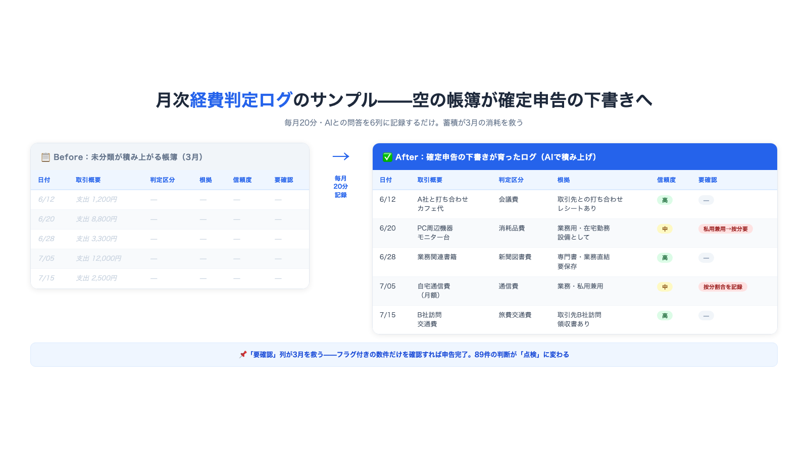Click the 新聞図書費 category cell
This screenshot has width=808, height=454.
pyautogui.click(x=515, y=257)
